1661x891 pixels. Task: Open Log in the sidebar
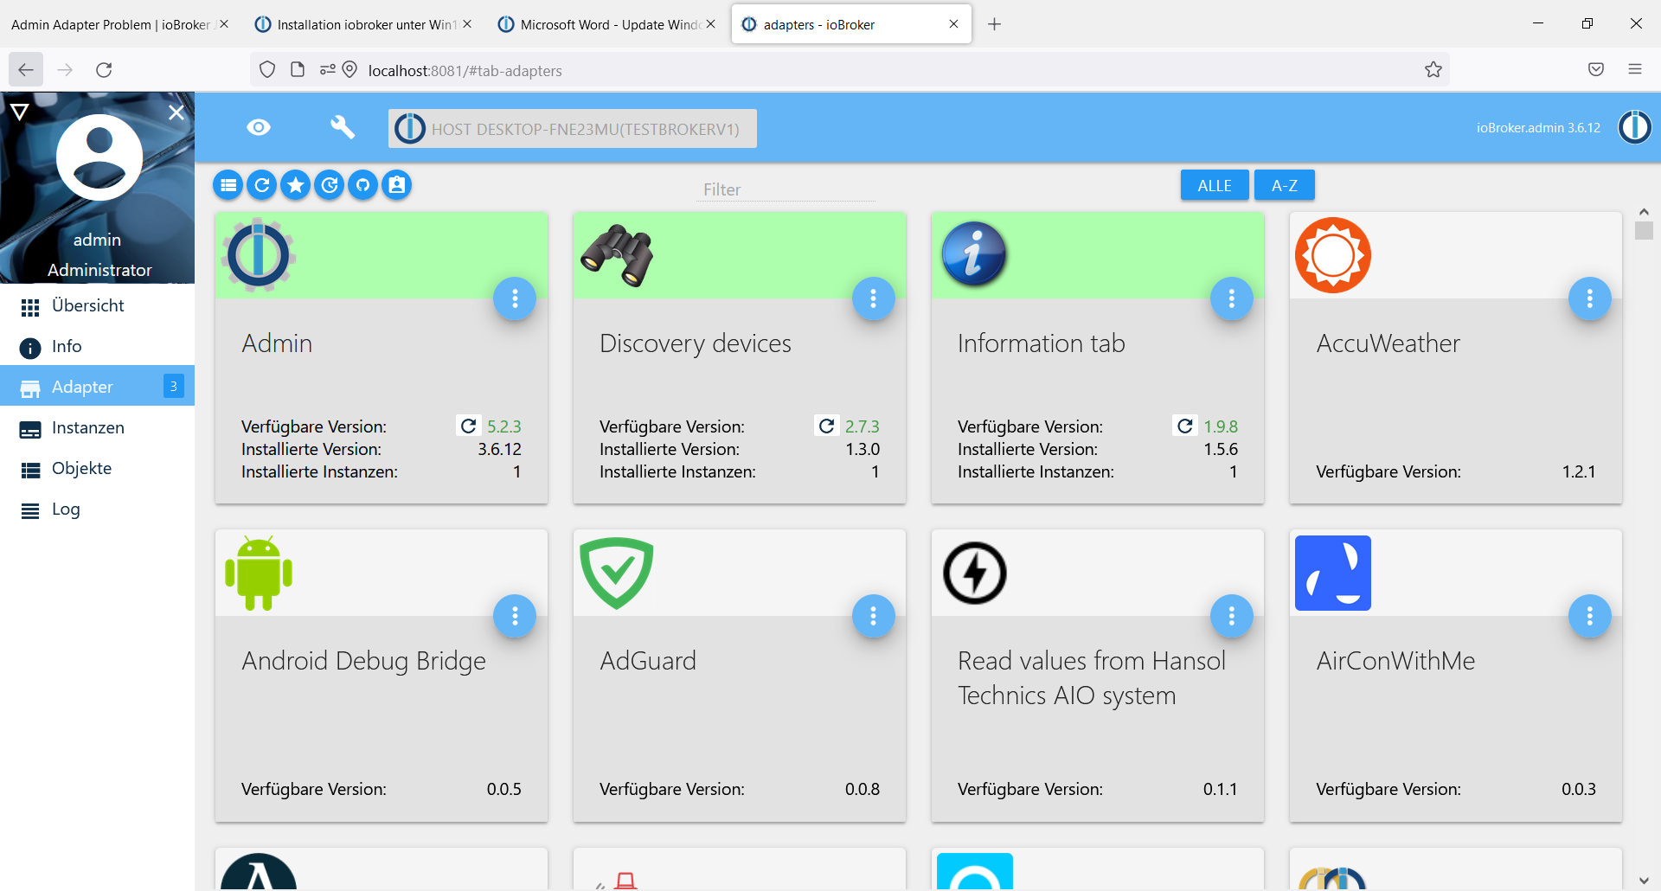[97, 509]
